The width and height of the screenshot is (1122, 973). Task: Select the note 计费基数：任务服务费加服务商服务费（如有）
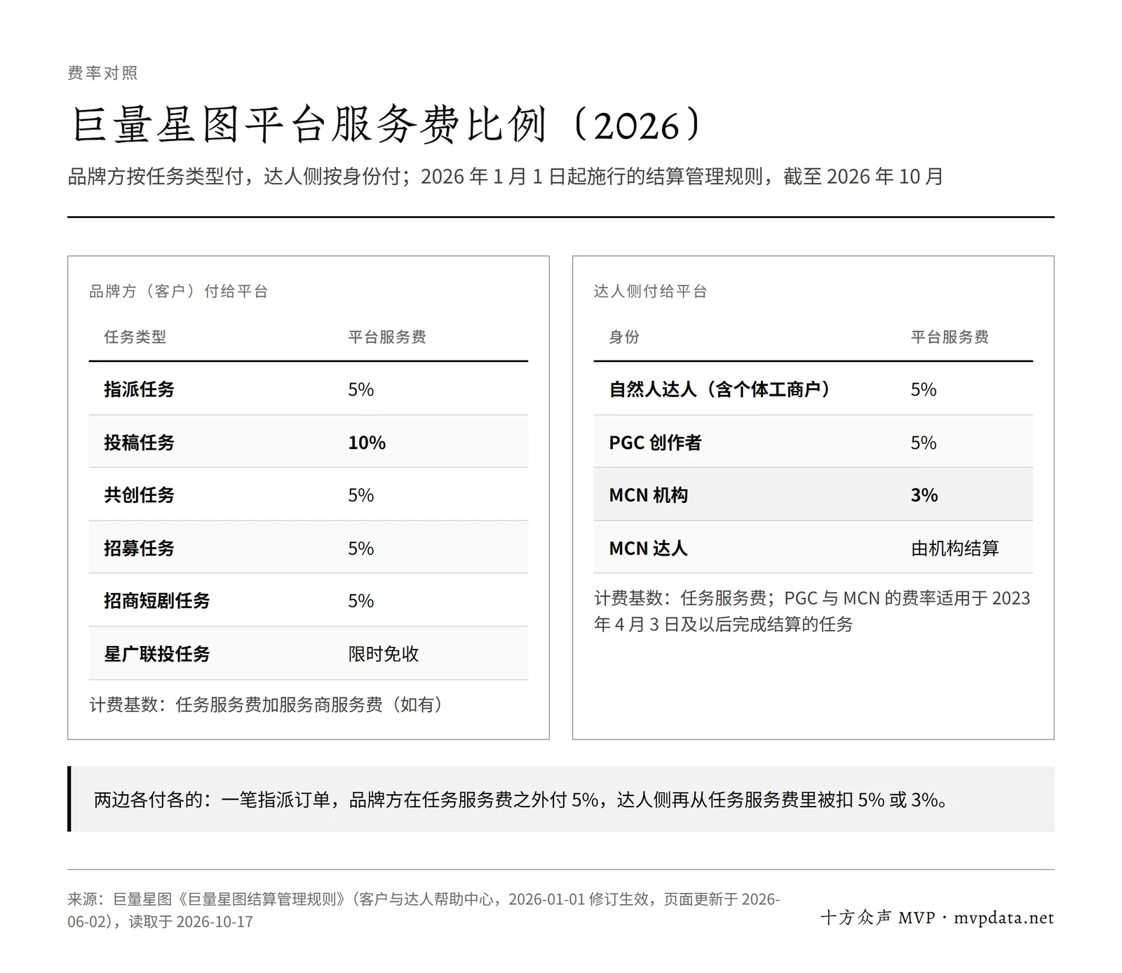266,704
